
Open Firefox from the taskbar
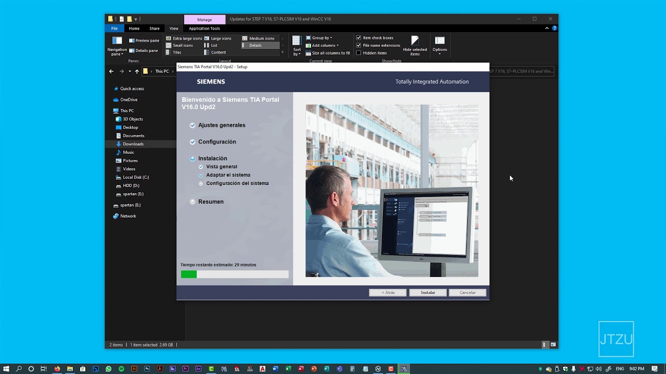[x=57, y=369]
